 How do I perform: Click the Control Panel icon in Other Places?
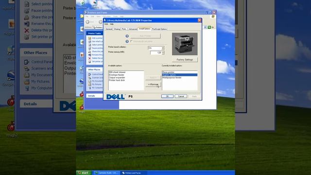pyautogui.click(x=89, y=74)
